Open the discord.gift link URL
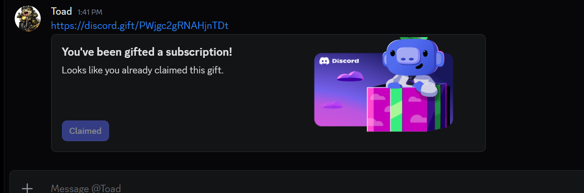This screenshot has height=193, width=584. (140, 26)
